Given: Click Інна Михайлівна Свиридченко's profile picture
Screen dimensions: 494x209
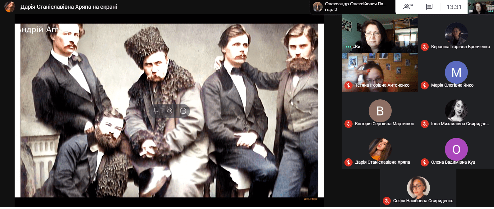Looking at the screenshot, I should click(x=456, y=110).
